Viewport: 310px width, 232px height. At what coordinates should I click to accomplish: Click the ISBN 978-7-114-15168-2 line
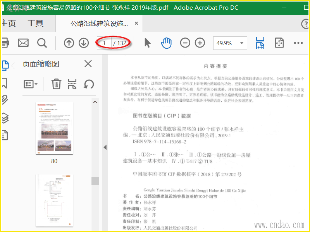(x=159, y=142)
